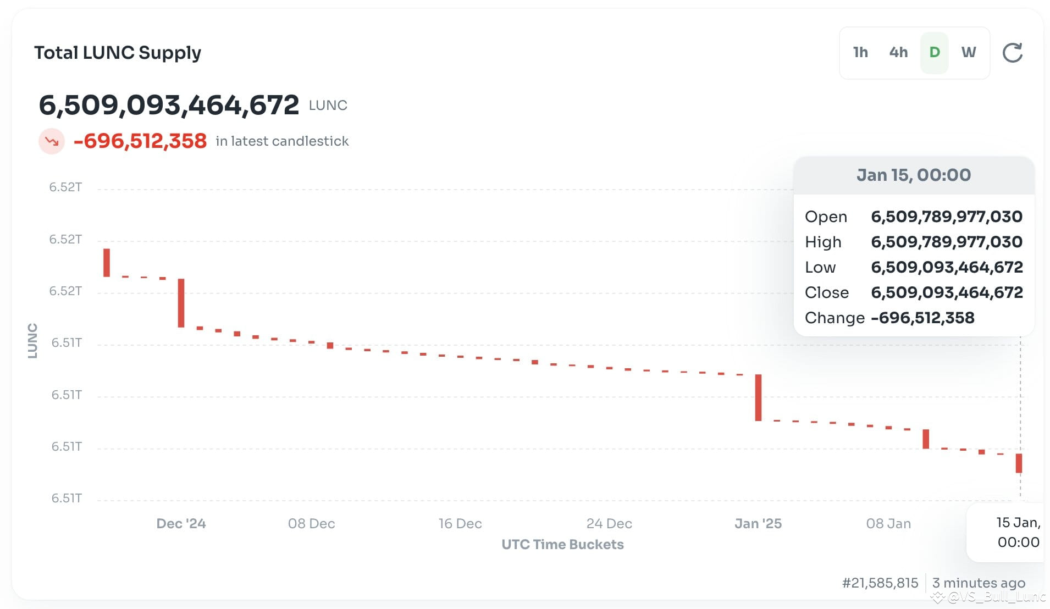Switch to the 1h timeframe
This screenshot has height=609, width=1050.
pos(860,52)
